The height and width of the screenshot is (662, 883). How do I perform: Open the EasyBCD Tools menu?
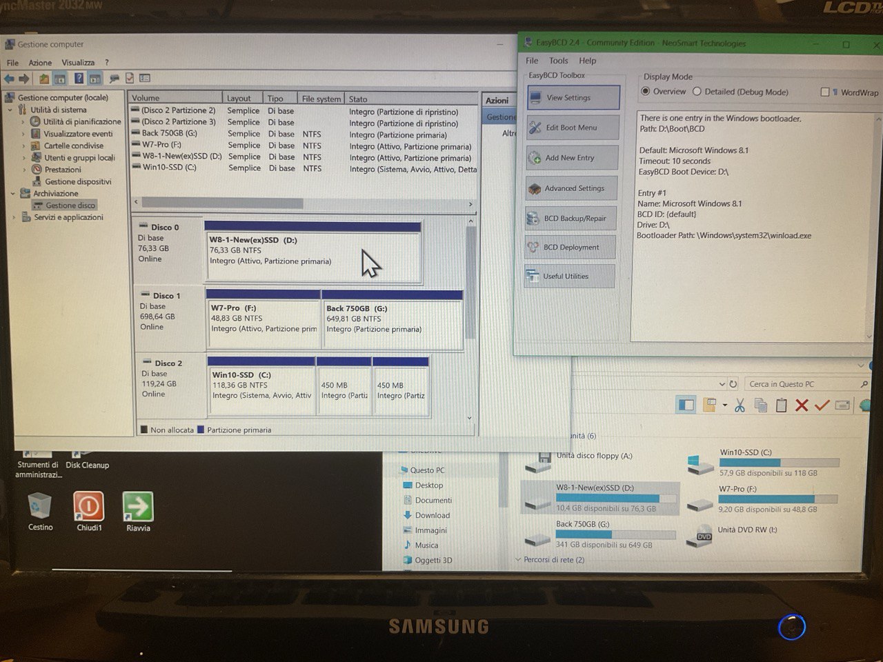click(559, 61)
